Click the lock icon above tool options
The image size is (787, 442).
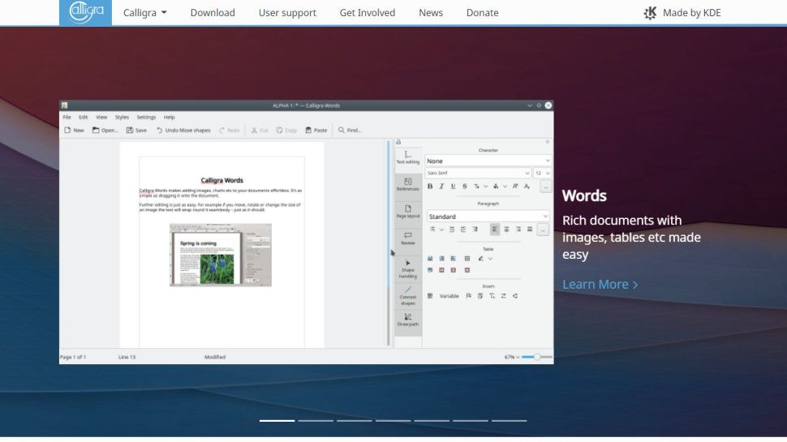click(398, 142)
